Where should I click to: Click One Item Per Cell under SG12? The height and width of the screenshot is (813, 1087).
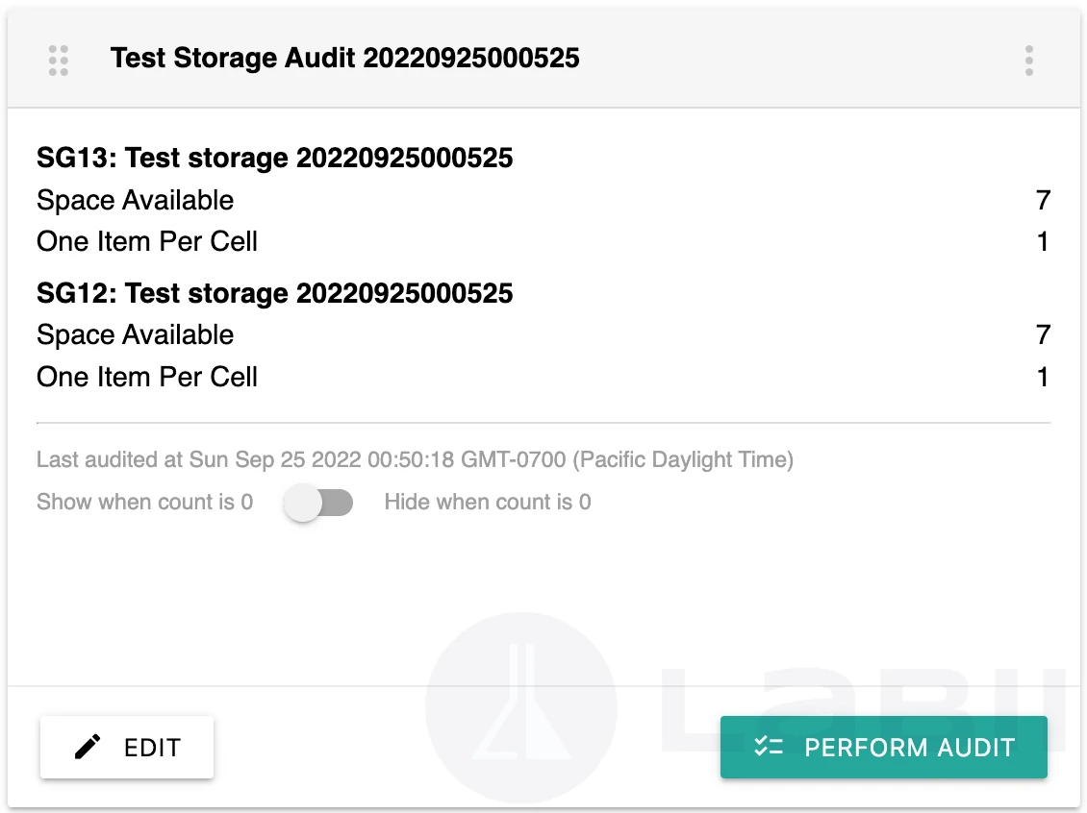(146, 376)
